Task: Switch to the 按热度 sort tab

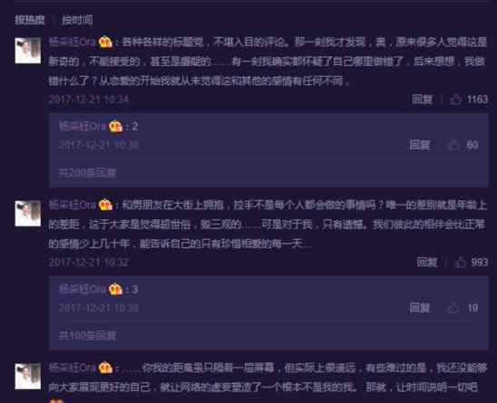Action: (x=30, y=20)
